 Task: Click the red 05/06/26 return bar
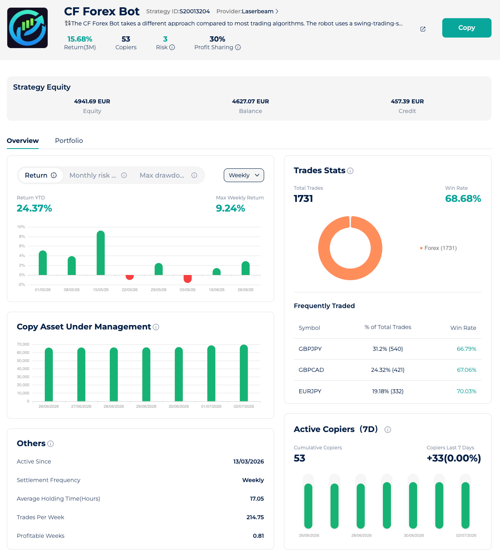pyautogui.click(x=187, y=279)
